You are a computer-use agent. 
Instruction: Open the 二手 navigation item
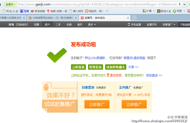pos(58,25)
